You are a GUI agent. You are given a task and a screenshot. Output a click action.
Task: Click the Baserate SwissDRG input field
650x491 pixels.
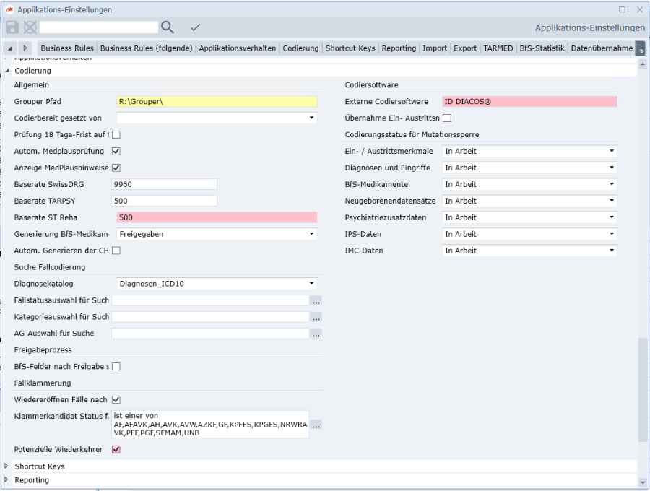(165, 184)
